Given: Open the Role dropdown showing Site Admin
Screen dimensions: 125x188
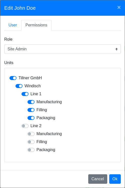Looking at the screenshot, I should point(62,49).
